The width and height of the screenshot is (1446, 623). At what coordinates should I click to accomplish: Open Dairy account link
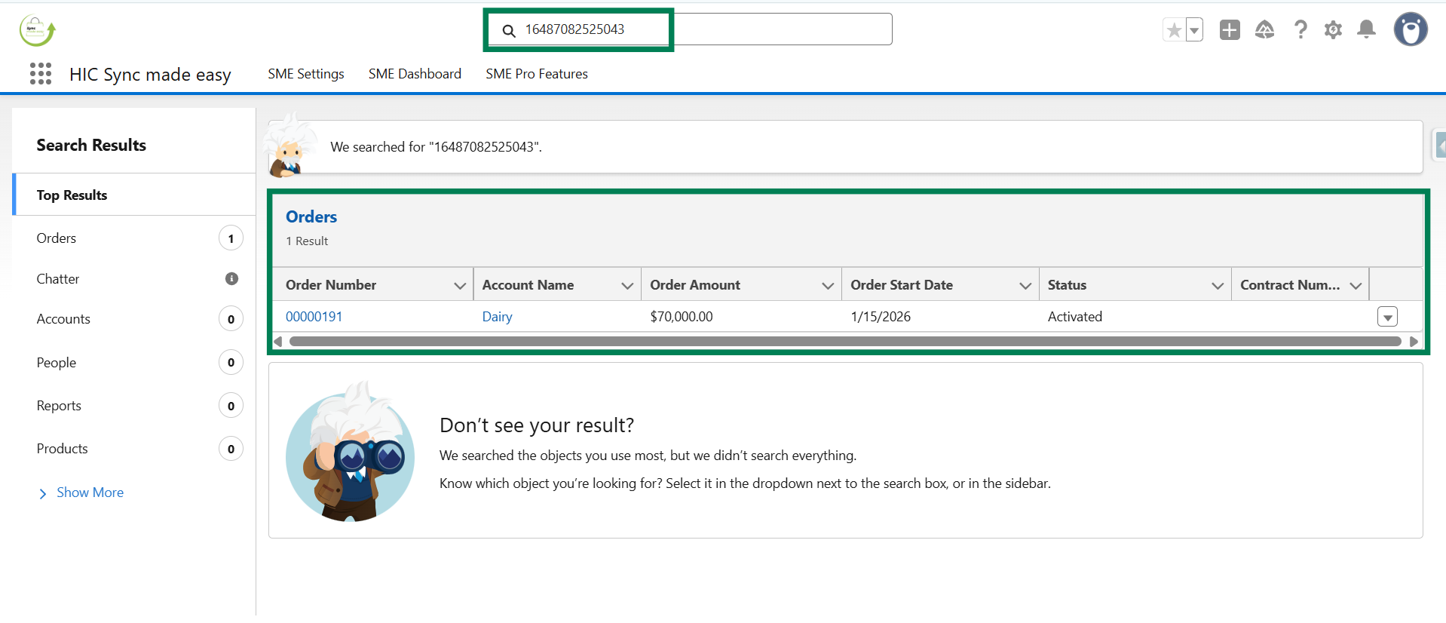click(497, 317)
